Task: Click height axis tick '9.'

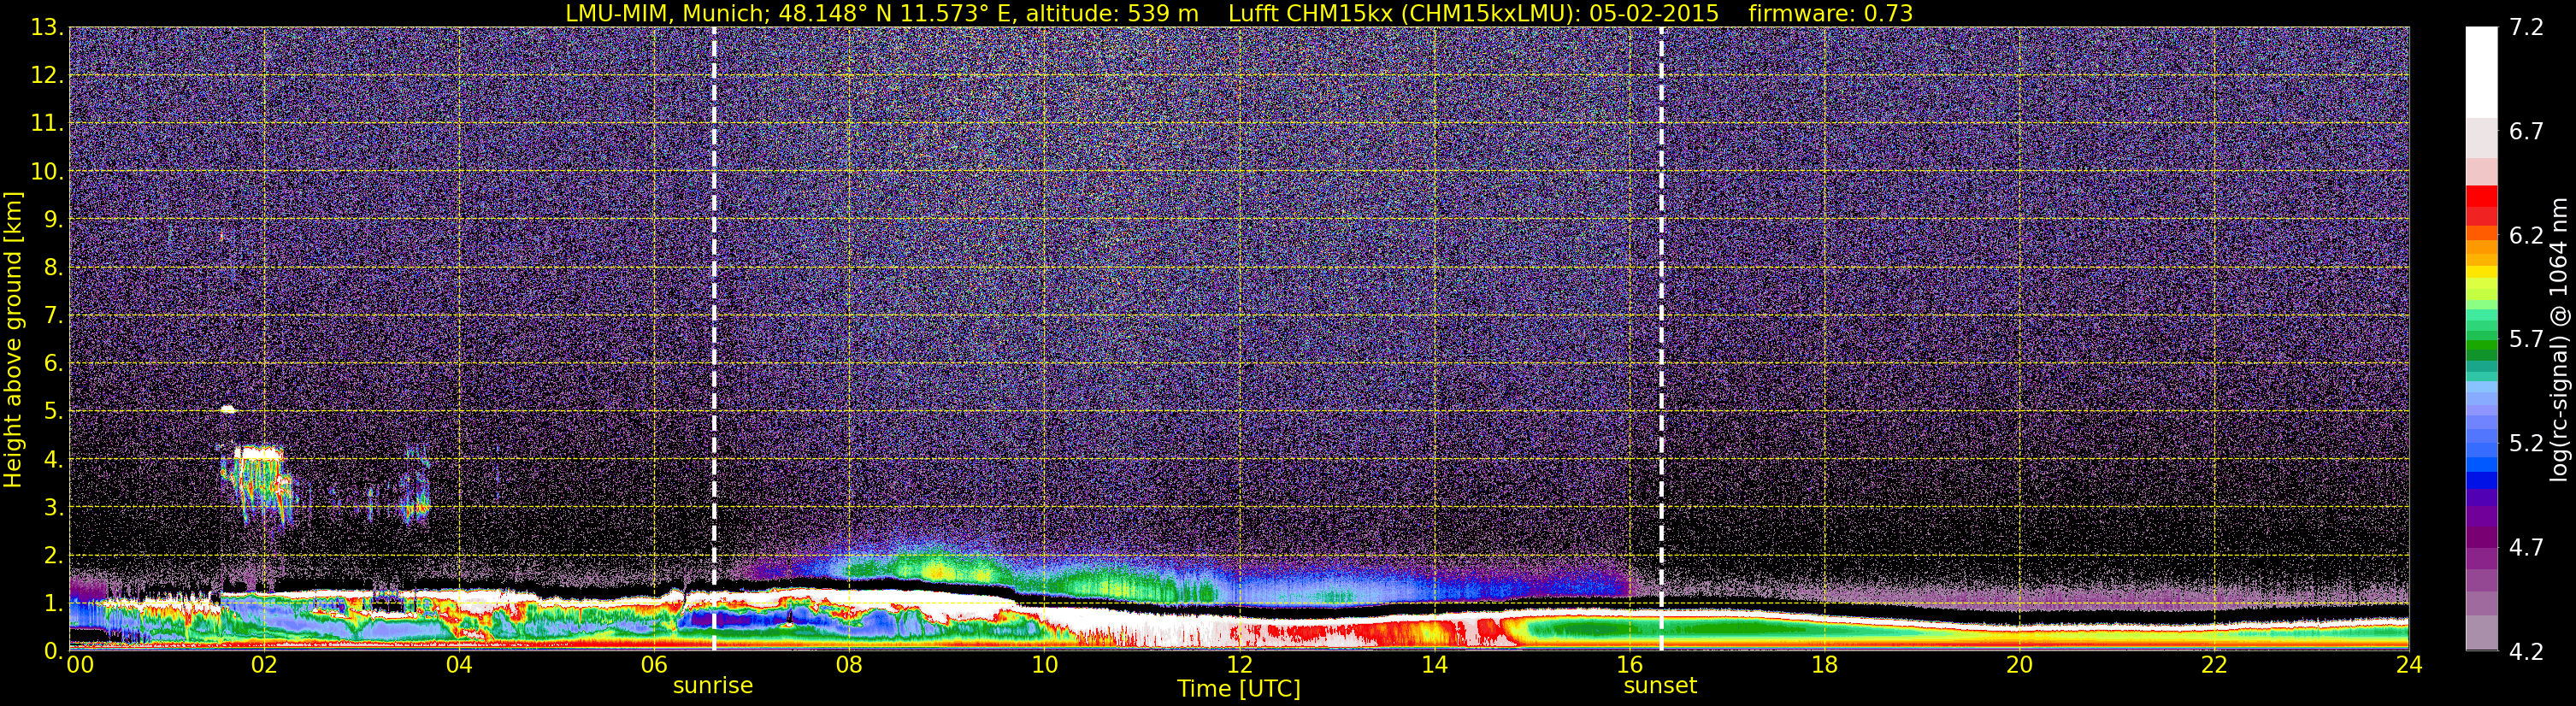Action: (x=52, y=220)
